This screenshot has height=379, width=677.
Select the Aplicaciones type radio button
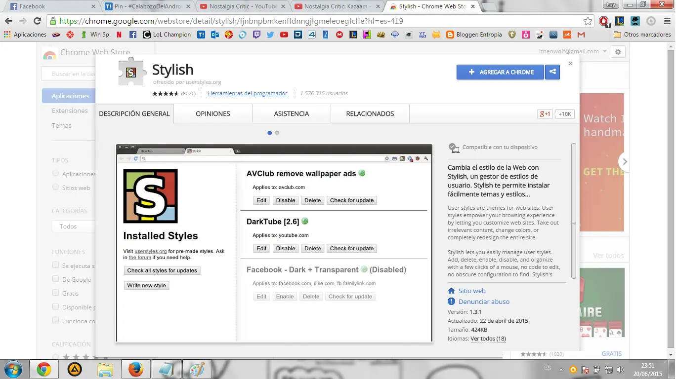(55, 174)
